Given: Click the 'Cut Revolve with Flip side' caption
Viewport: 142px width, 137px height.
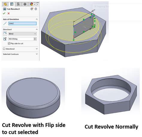Looking at the screenshot, I should click(x=34, y=128).
